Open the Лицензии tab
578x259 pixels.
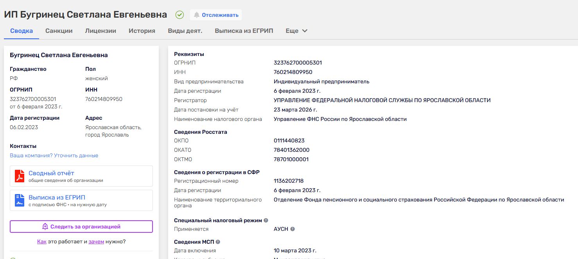pyautogui.click(x=101, y=31)
